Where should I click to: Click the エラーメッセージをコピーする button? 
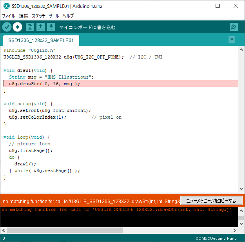pos(211,201)
